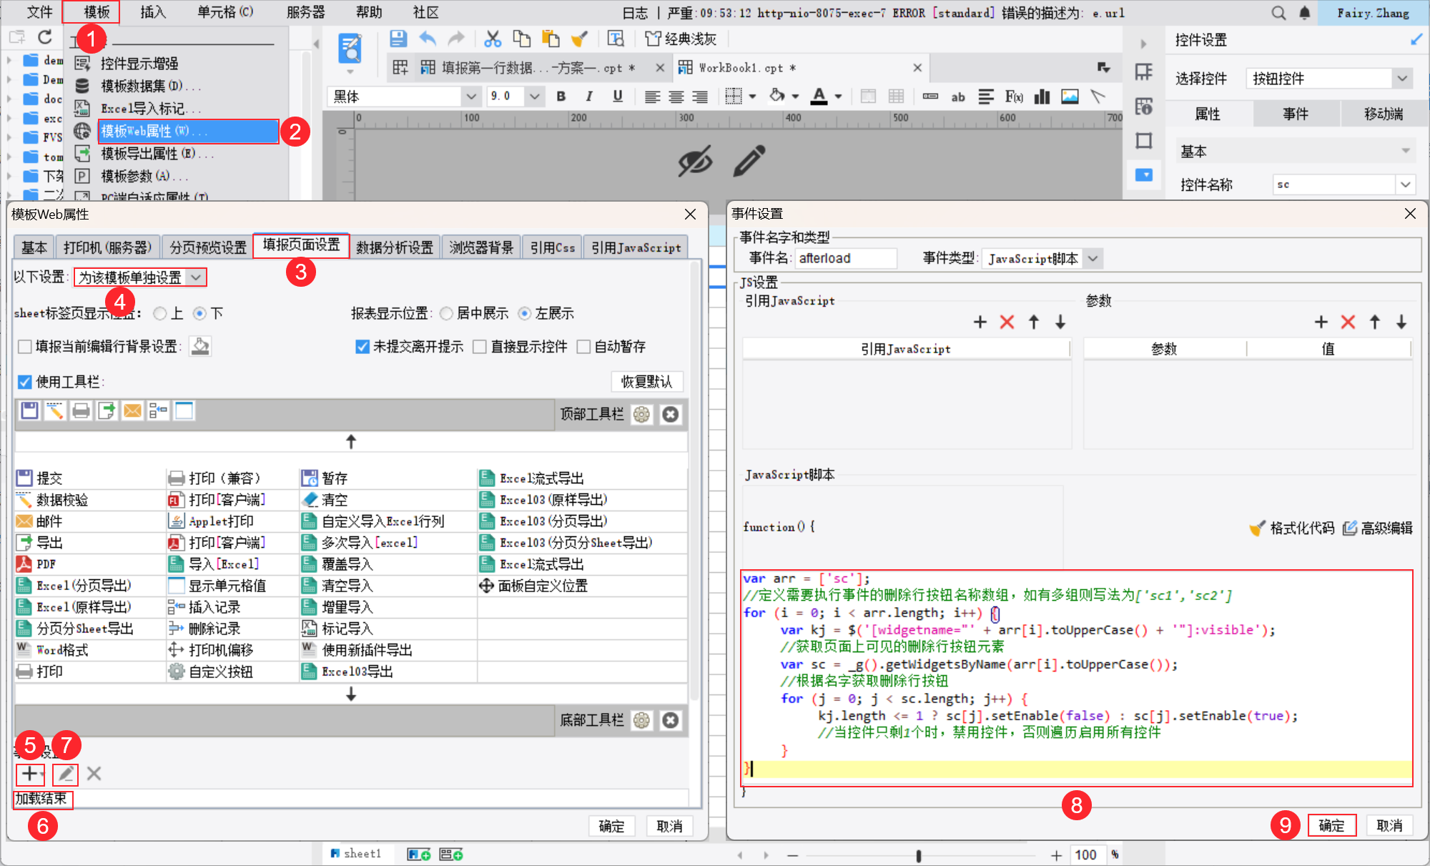Viewport: 1430px width, 866px height.
Task: Click the top toolbar settings gear icon
Action: tap(641, 415)
